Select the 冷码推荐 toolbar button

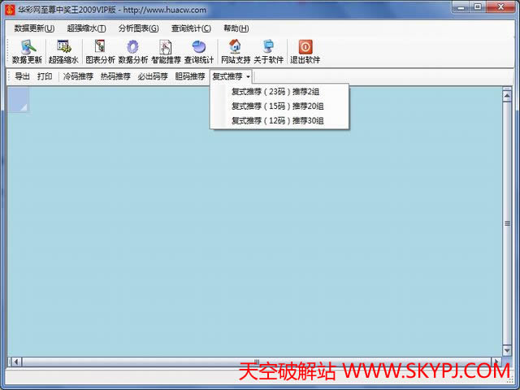pos(78,76)
